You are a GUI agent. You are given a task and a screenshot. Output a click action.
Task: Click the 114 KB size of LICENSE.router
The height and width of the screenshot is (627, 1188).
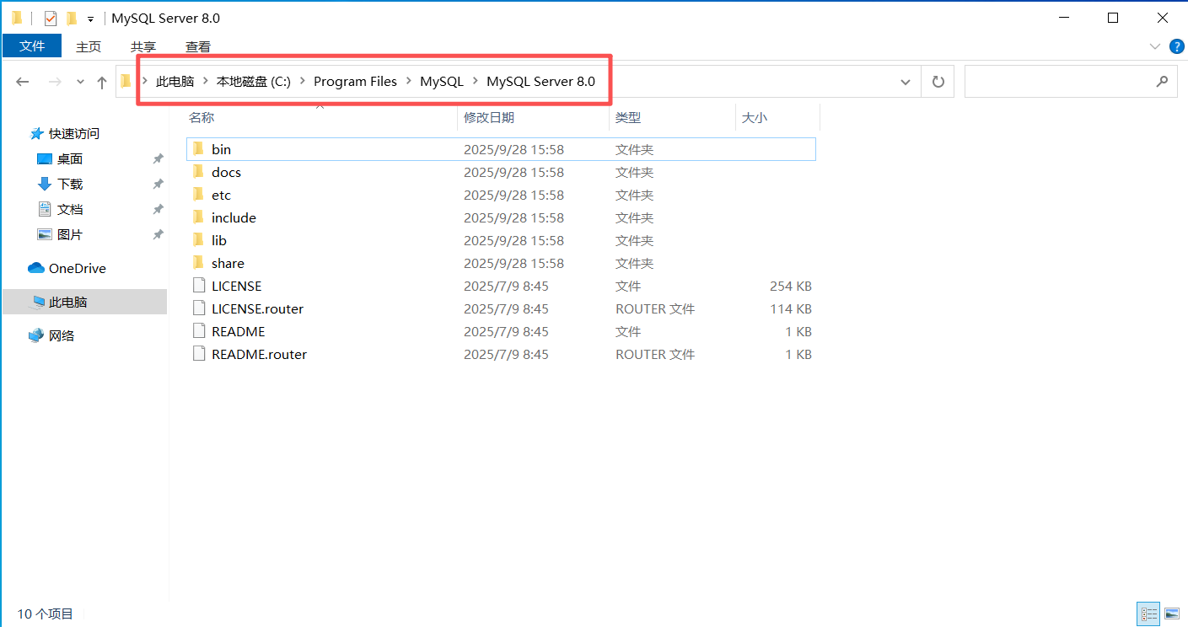click(x=791, y=308)
